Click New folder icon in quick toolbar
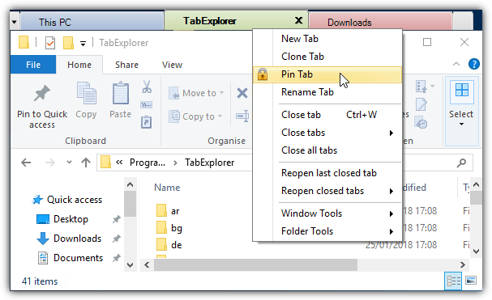This screenshot has height=300, width=492. (x=68, y=43)
